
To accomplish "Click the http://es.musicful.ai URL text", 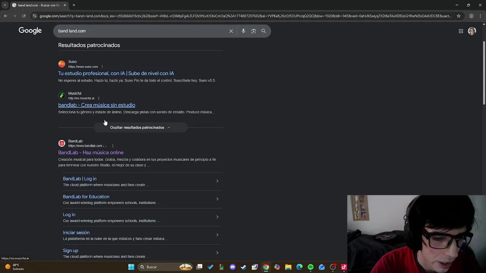I will coord(81,98).
